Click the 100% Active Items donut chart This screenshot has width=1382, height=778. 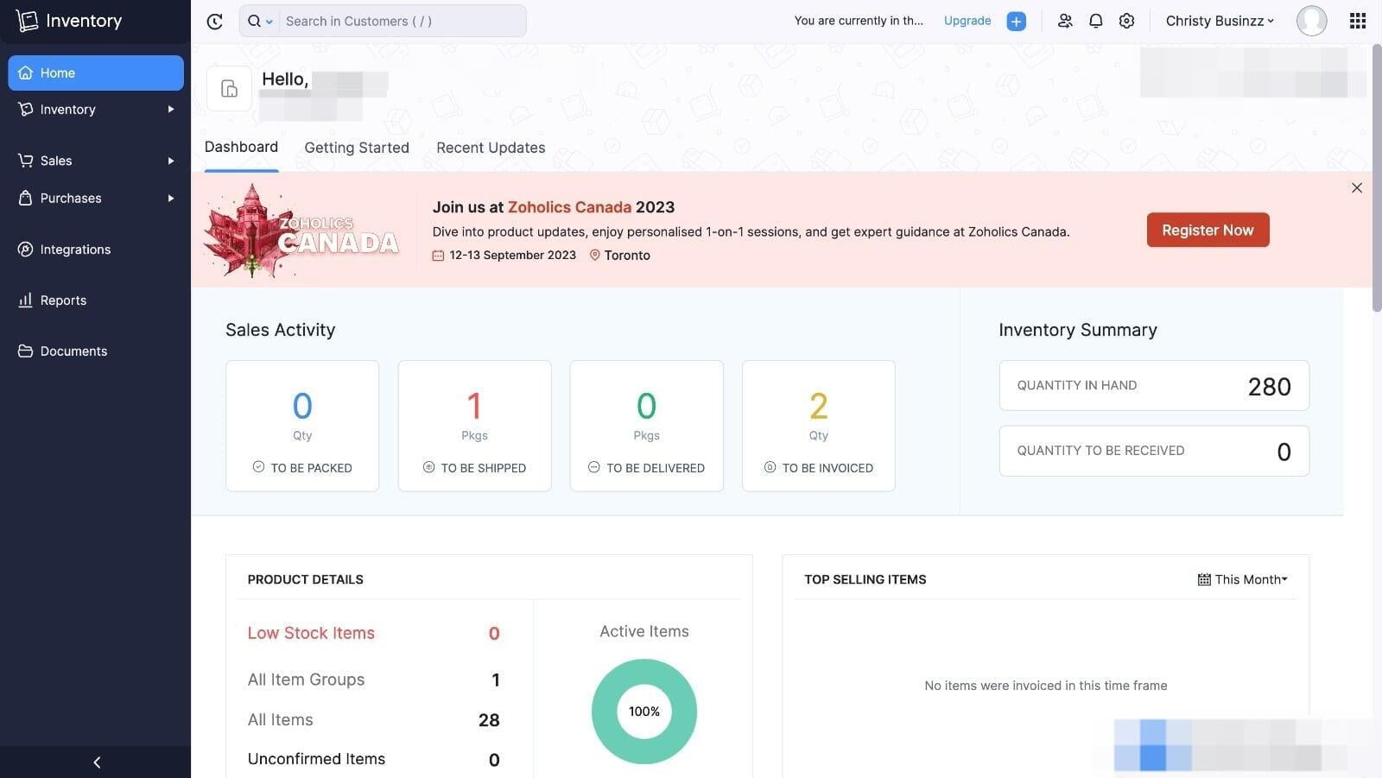click(x=643, y=711)
